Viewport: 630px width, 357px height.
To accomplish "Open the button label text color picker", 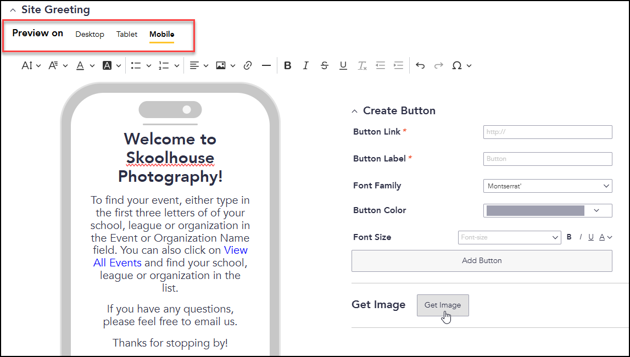I will pos(605,237).
